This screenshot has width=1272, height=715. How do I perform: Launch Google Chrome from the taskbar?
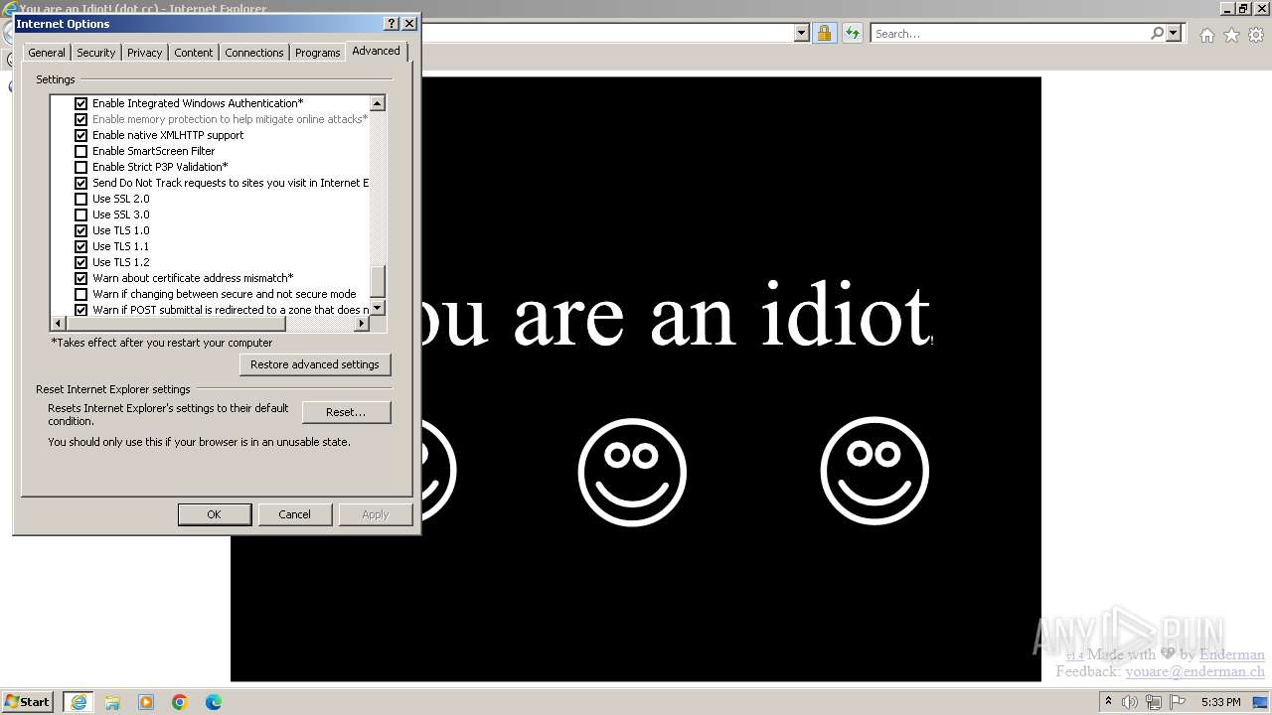click(180, 702)
